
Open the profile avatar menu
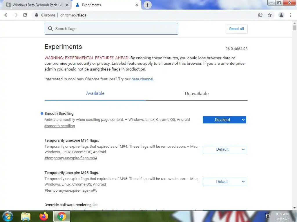[281, 15]
